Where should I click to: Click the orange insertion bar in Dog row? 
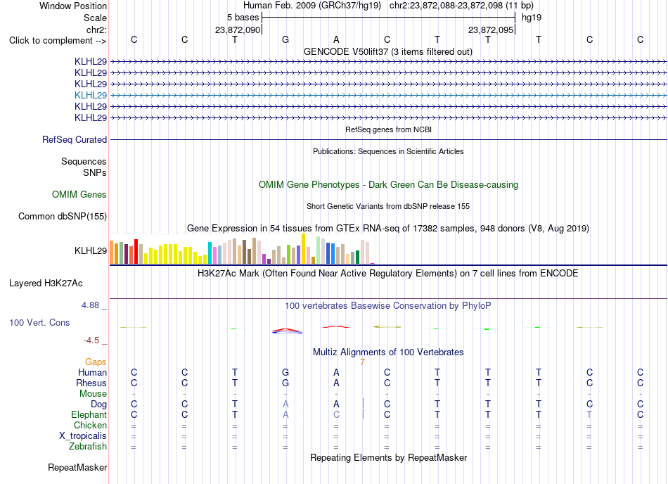(363, 404)
